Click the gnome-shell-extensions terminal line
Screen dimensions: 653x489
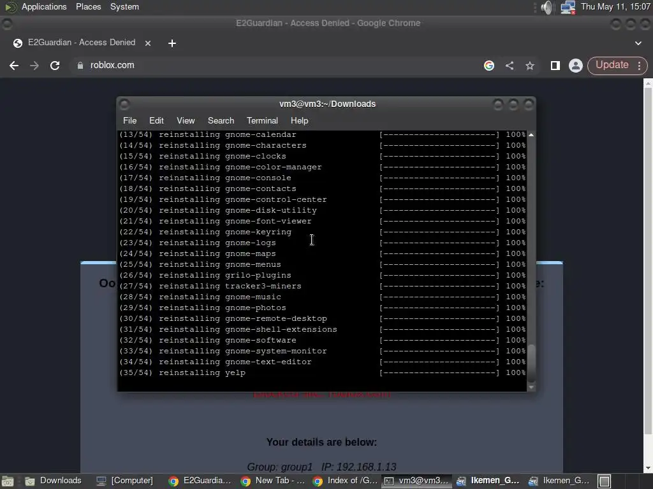click(322, 329)
